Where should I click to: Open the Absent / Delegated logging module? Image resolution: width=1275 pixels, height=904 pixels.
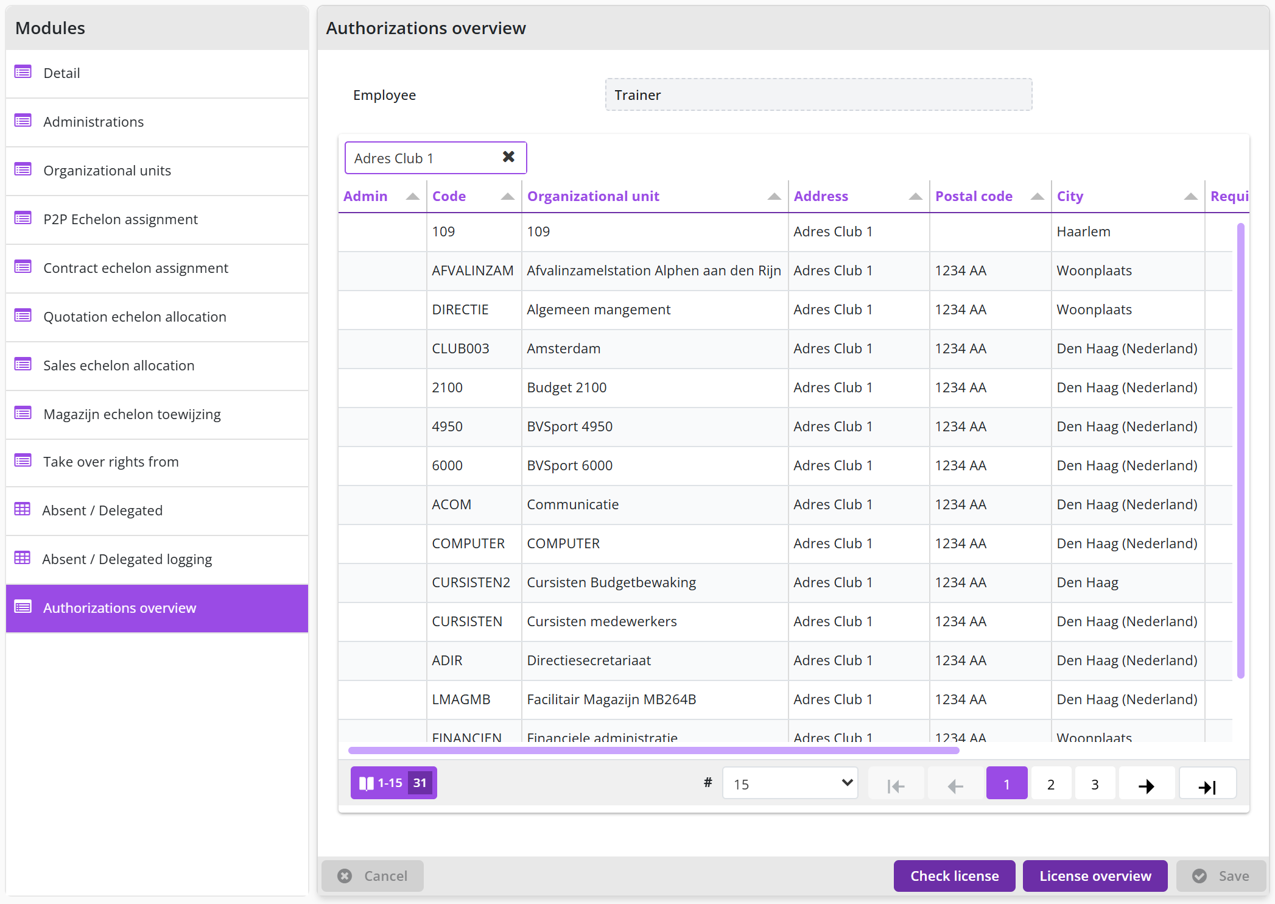pos(157,559)
